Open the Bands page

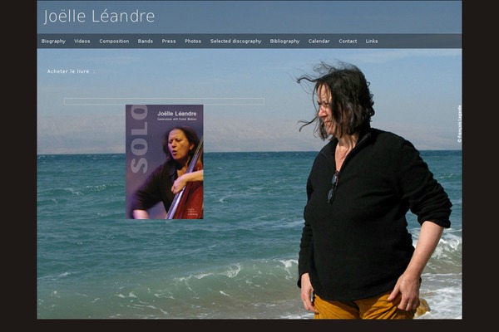coord(146,41)
